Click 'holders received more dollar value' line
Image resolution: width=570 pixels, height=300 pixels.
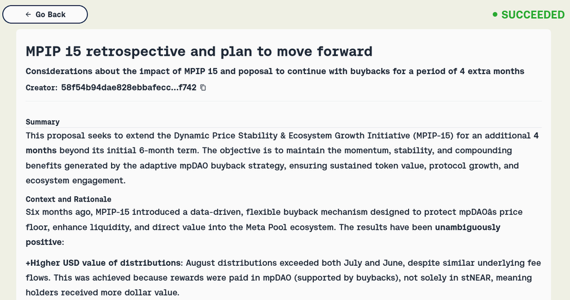tap(103, 293)
